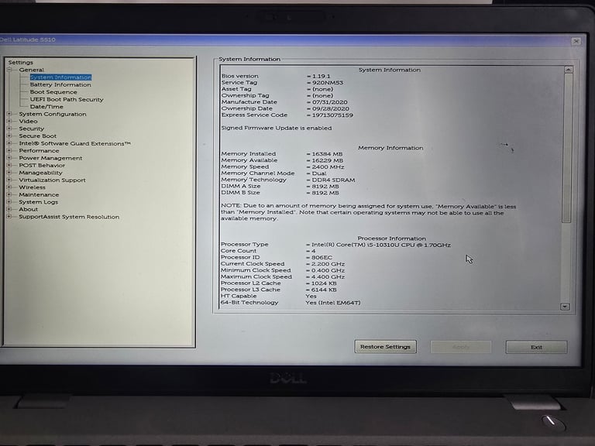Expand the Video settings node
The width and height of the screenshot is (595, 446).
click(x=9, y=122)
